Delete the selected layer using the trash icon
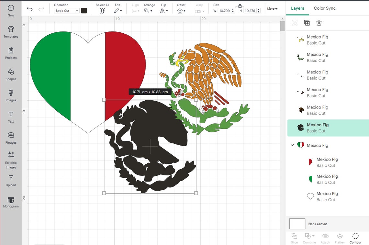 pyautogui.click(x=319, y=23)
